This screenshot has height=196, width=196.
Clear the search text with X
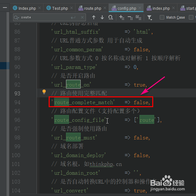(x=82, y=17)
